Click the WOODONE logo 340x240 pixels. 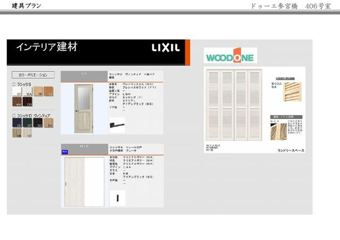pyautogui.click(x=230, y=57)
